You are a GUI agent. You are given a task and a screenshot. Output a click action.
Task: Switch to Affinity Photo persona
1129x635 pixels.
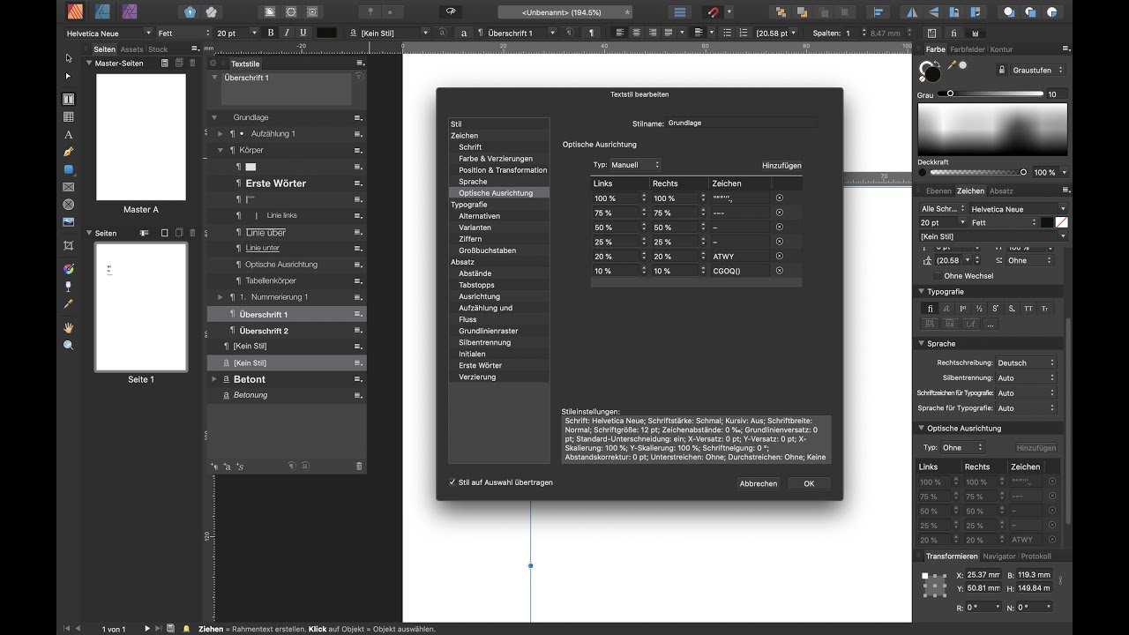pyautogui.click(x=130, y=11)
